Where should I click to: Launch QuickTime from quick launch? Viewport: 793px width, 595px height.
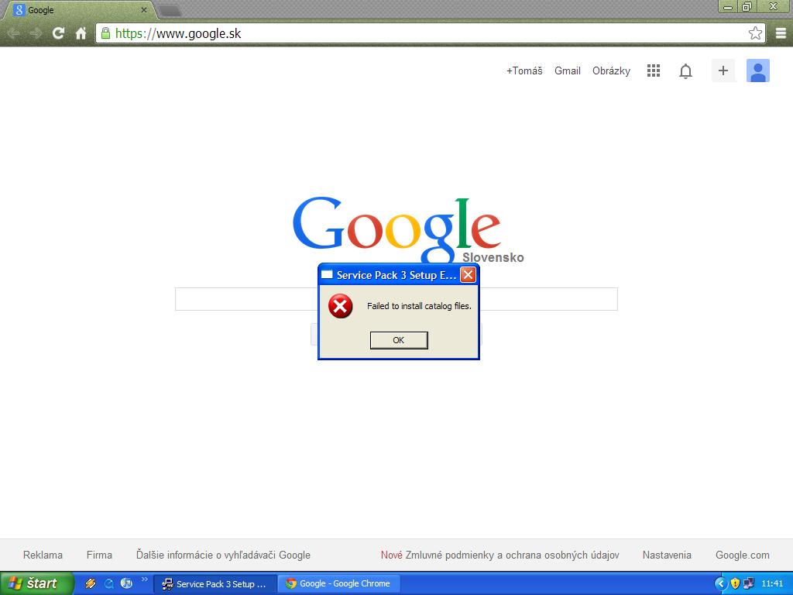tap(108, 583)
